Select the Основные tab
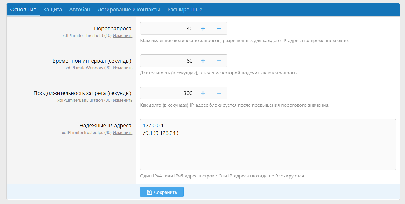 tap(23, 10)
